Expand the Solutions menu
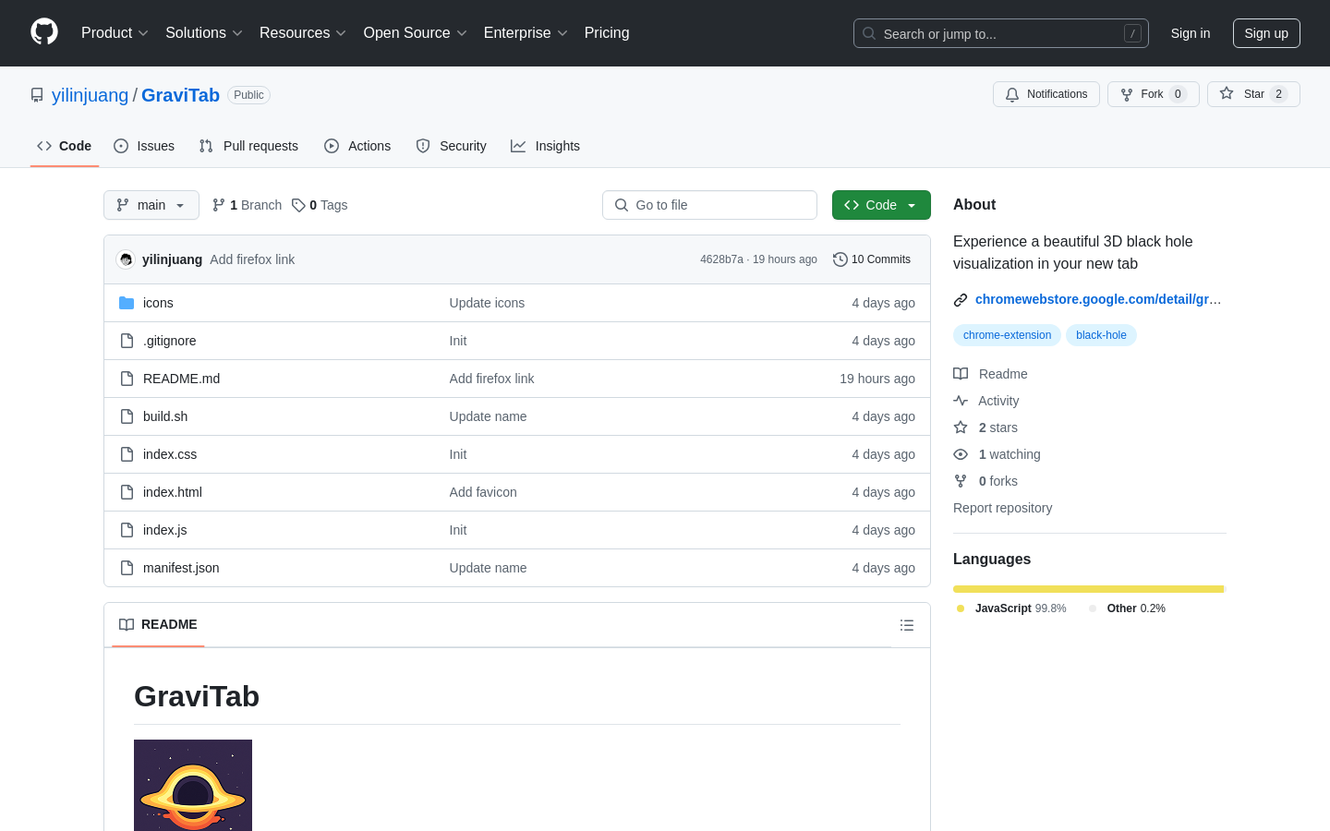1330x831 pixels. 204,33
